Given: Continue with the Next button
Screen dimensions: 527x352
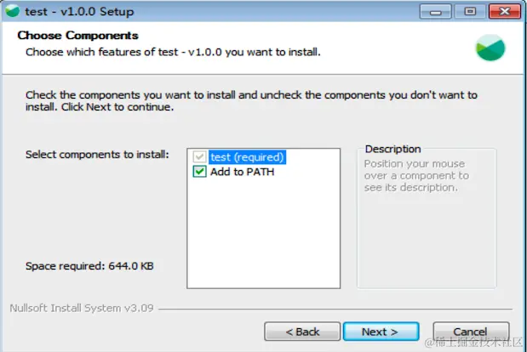Looking at the screenshot, I should 381,332.
